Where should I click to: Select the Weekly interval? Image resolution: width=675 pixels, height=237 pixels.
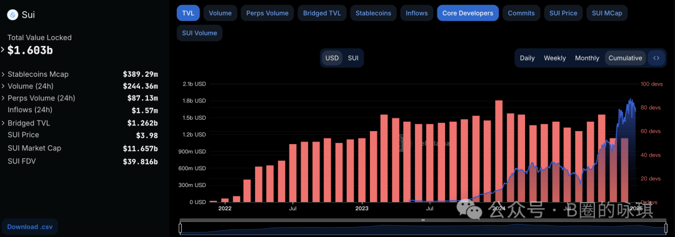coord(555,58)
